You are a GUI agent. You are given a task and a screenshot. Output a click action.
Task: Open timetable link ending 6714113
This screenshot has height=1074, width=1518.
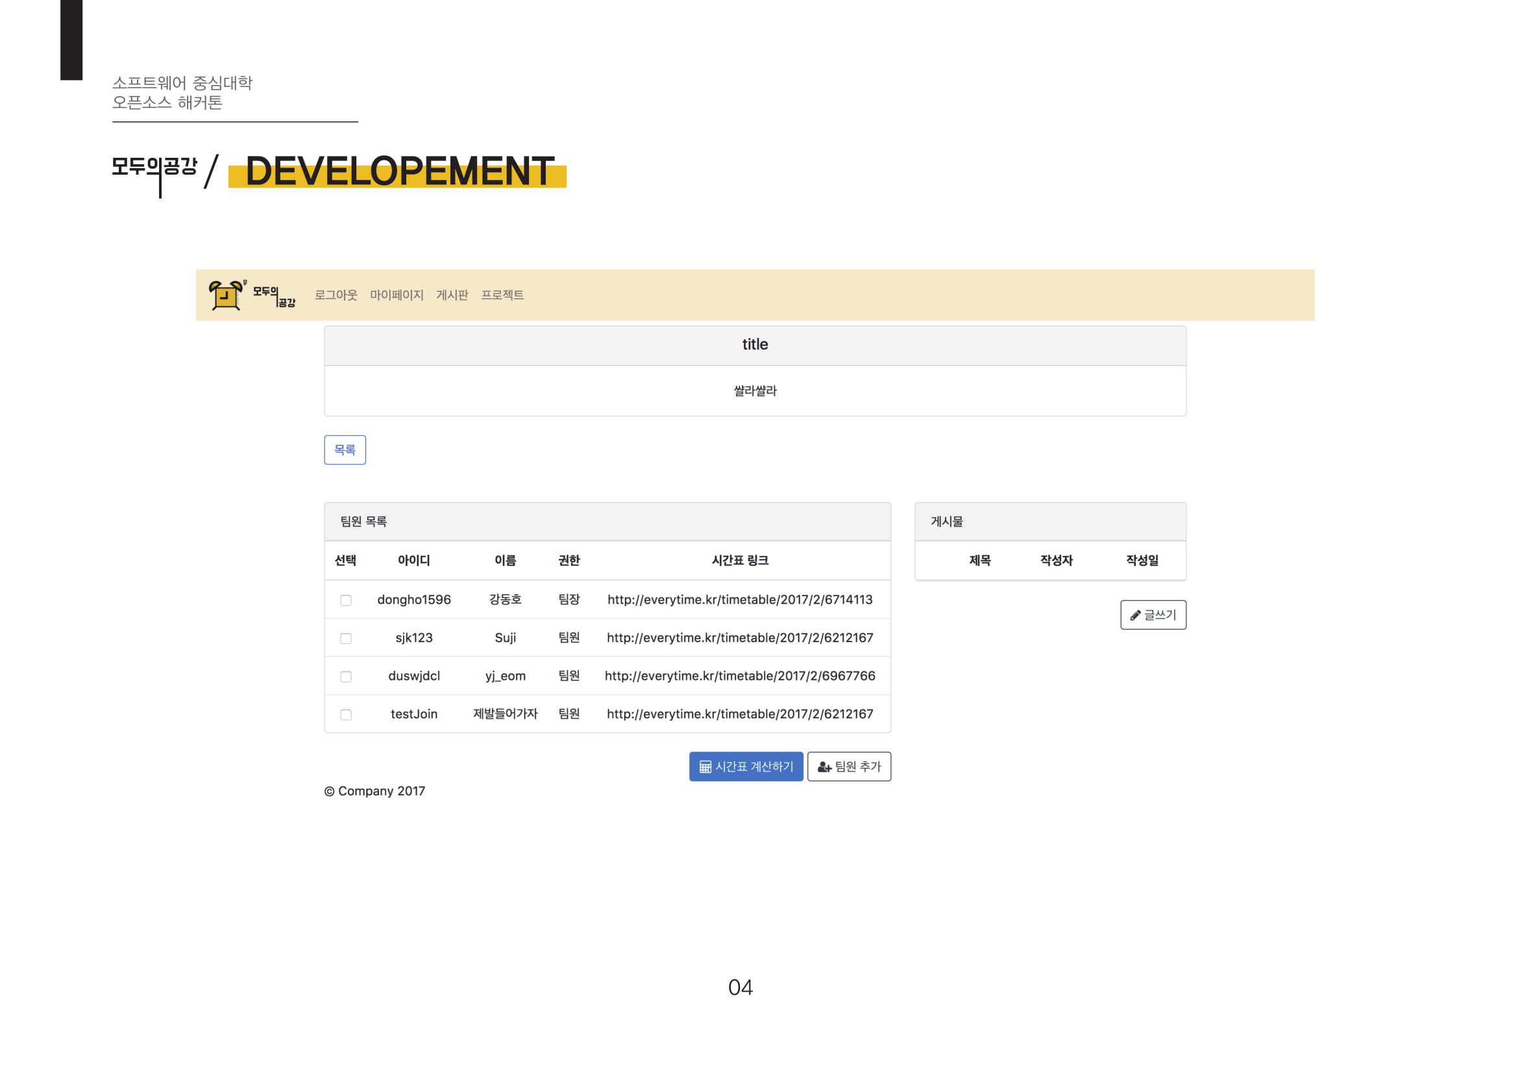click(x=741, y=600)
